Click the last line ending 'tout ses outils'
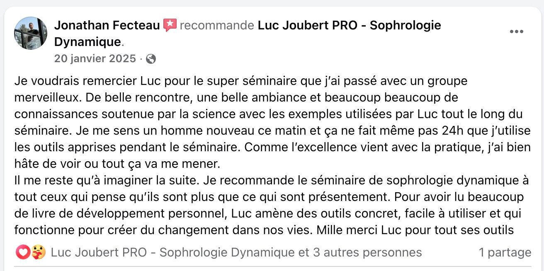 (264, 230)
